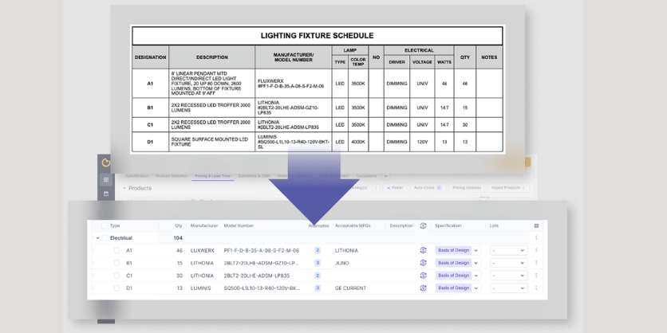This screenshot has width=667, height=333.
Task: Open more options menu for C1 row
Action: [x=536, y=275]
